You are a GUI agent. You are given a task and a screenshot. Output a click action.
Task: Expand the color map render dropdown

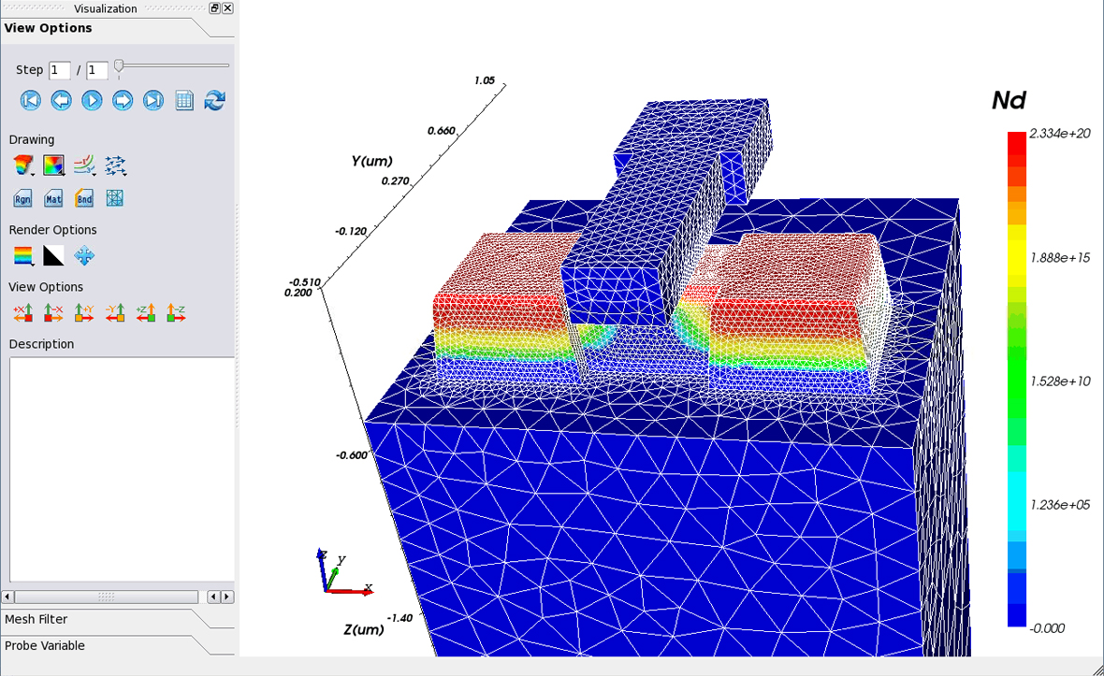pyautogui.click(x=23, y=256)
